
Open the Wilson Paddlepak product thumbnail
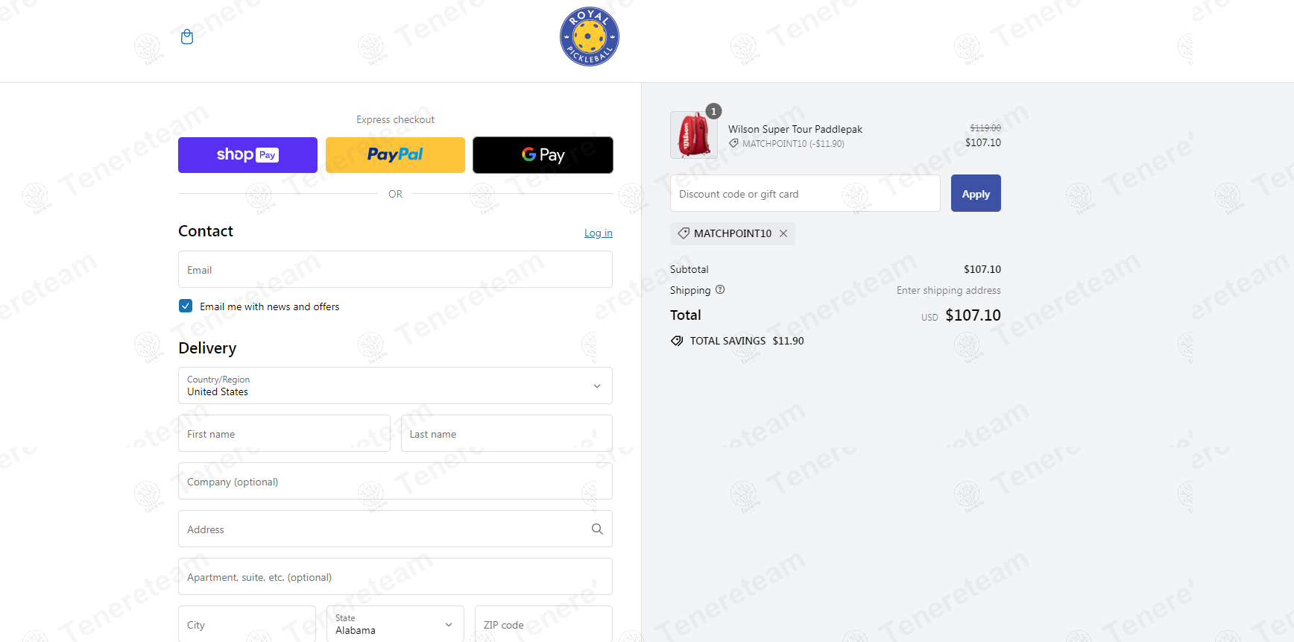[x=693, y=135]
